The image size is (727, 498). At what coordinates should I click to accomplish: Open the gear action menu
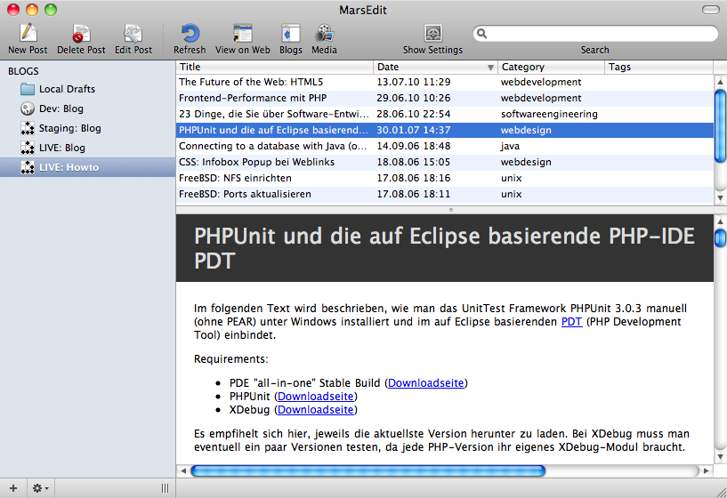pyautogui.click(x=40, y=488)
